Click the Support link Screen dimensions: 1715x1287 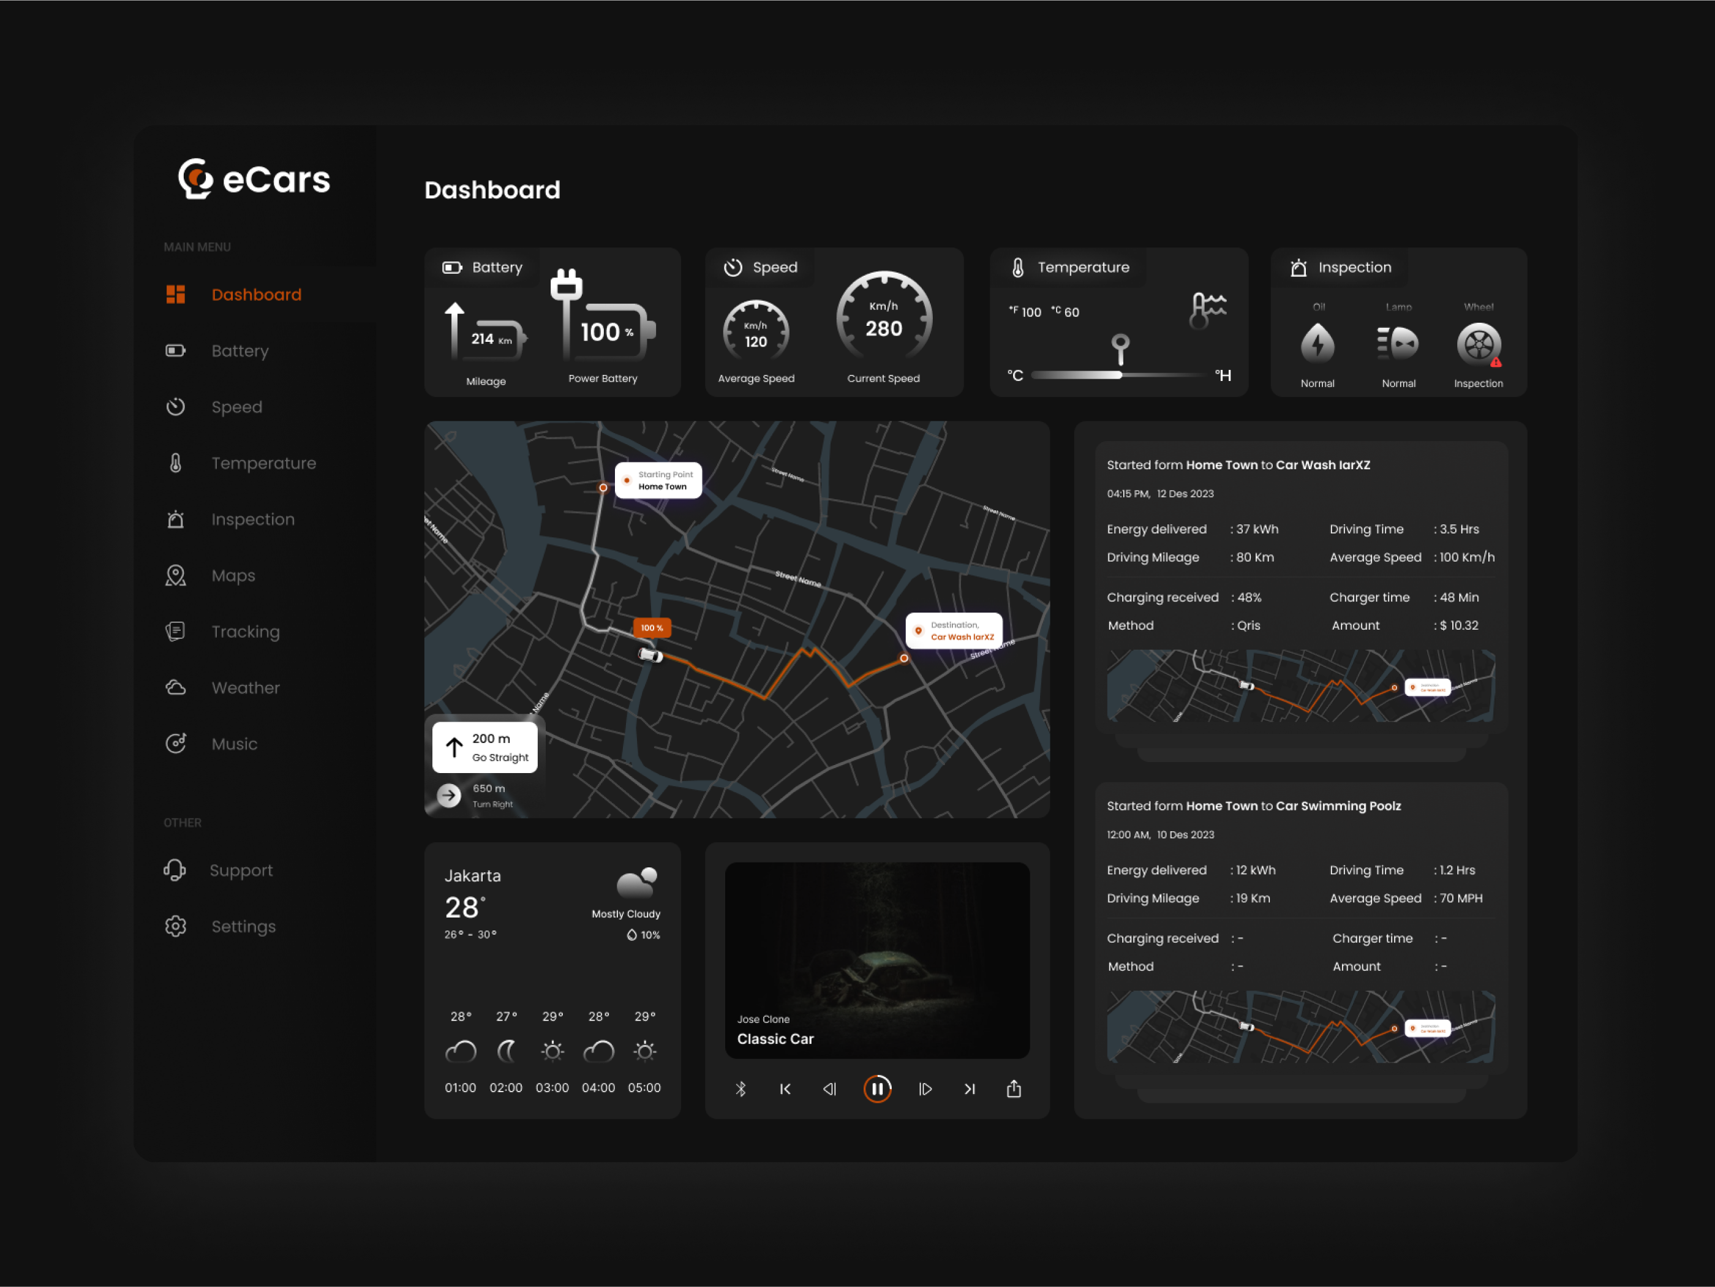click(x=241, y=870)
